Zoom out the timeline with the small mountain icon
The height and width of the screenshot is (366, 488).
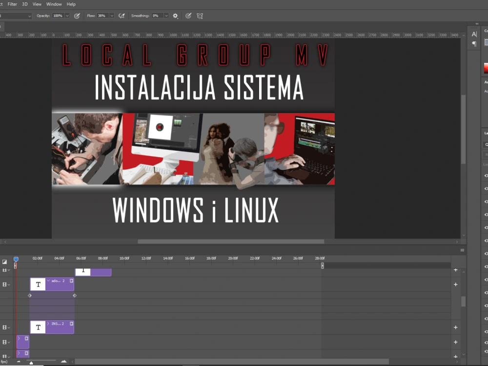point(19,361)
